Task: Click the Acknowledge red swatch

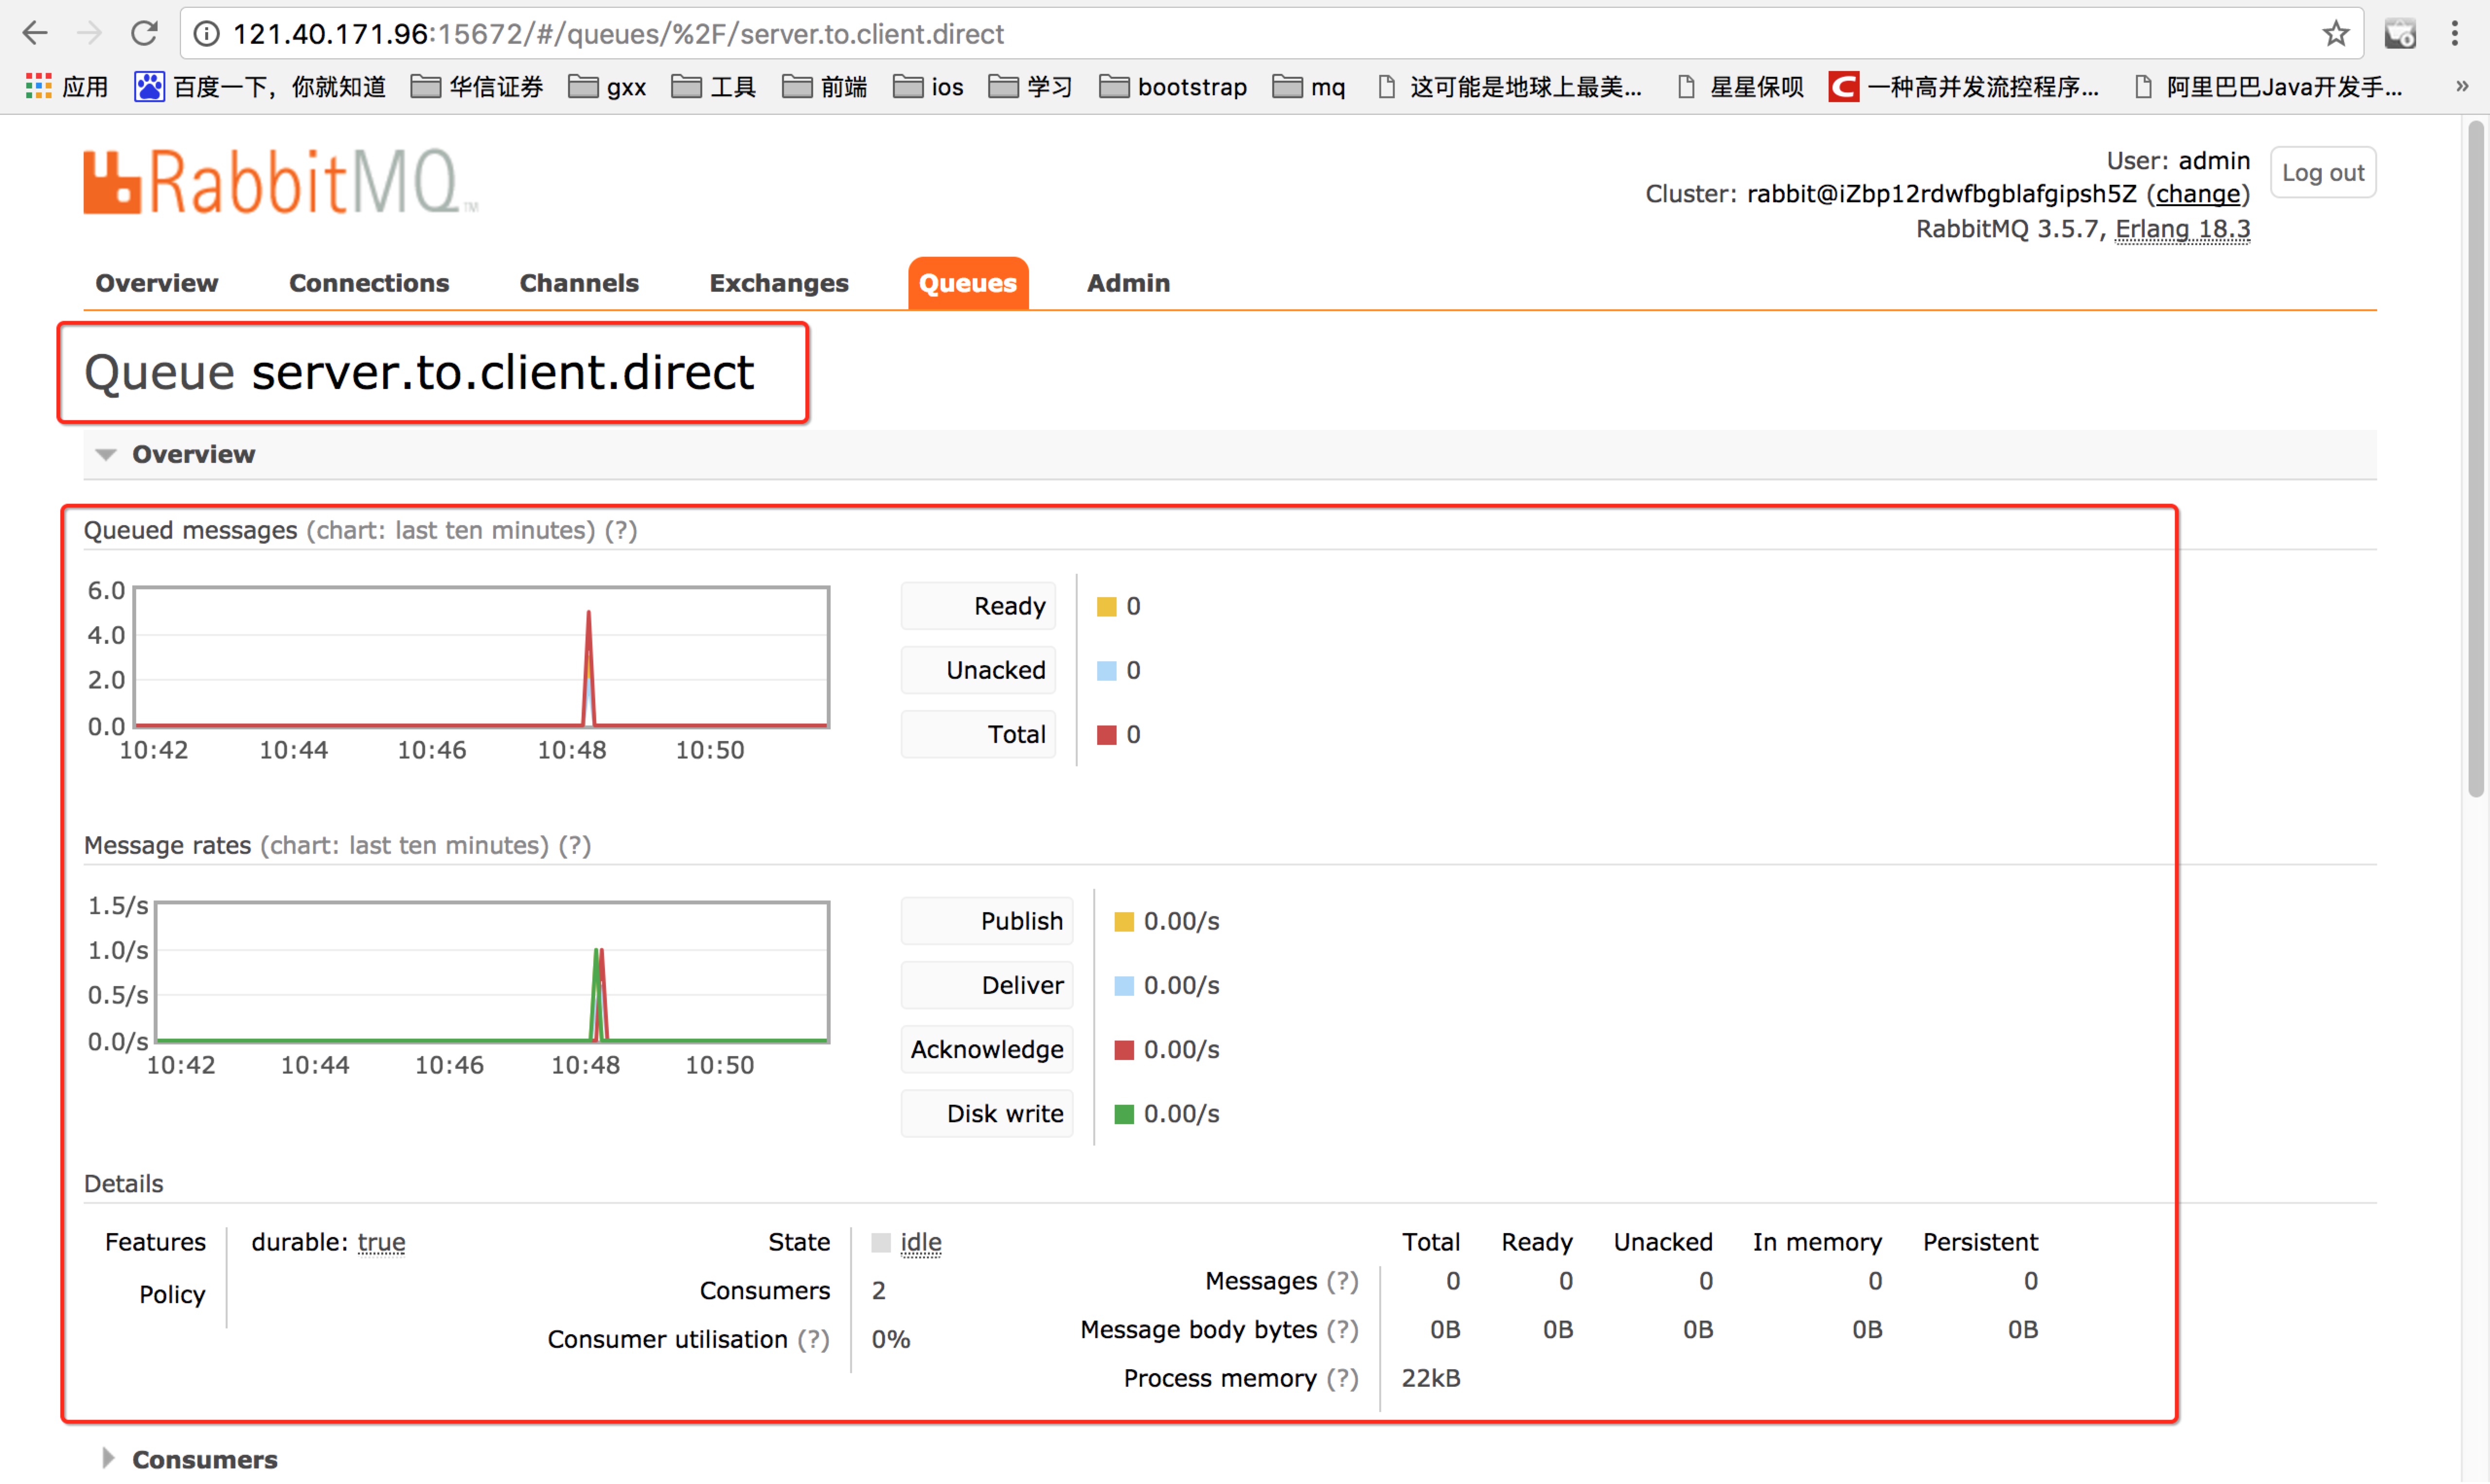Action: [x=1124, y=1050]
